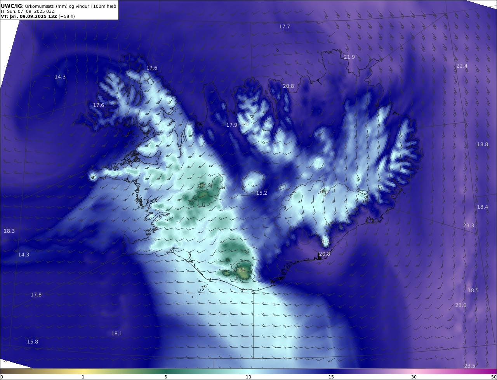Click the 5 tick on color scale

(x=166, y=377)
